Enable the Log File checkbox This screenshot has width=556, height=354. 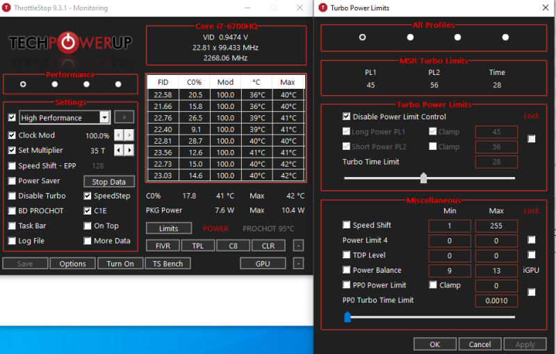coord(12,241)
